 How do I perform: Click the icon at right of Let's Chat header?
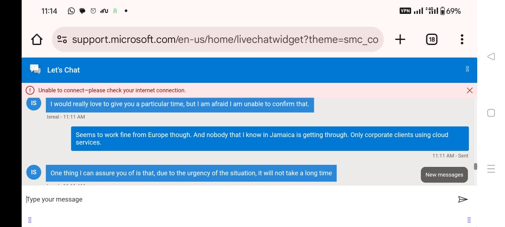pyautogui.click(x=467, y=69)
